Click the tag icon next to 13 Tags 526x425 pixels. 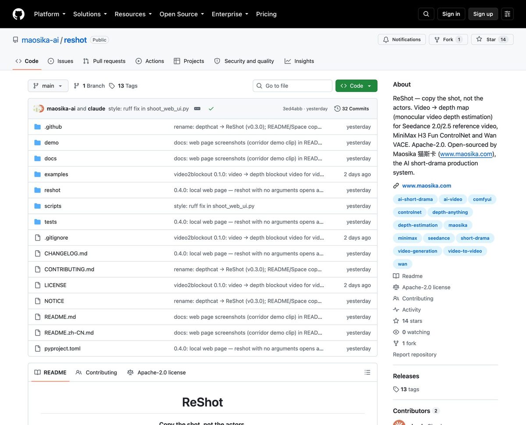pos(112,86)
